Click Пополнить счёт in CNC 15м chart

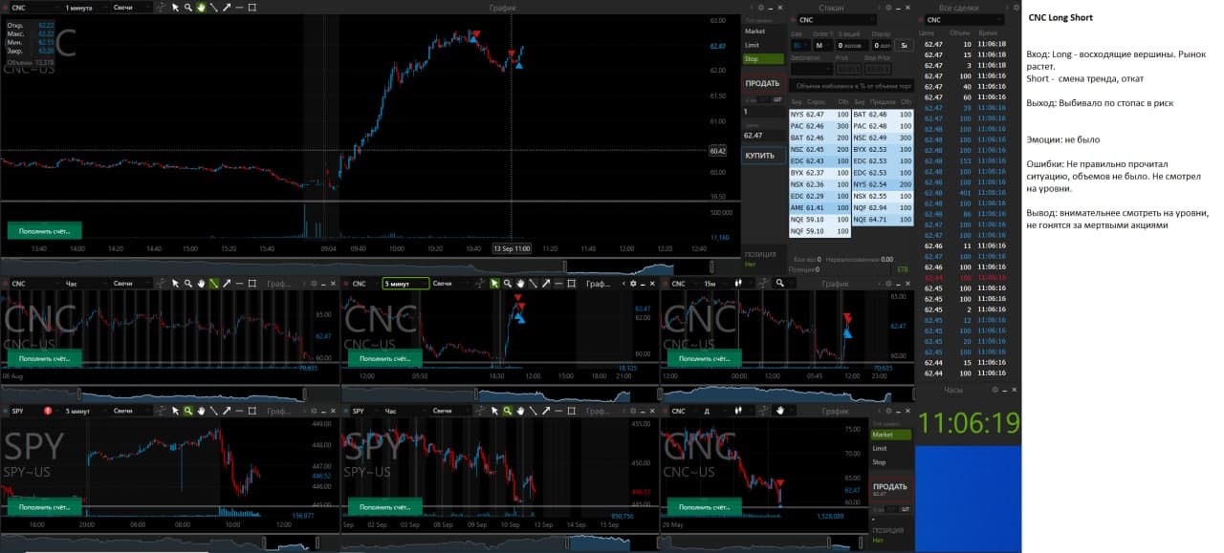707,359
